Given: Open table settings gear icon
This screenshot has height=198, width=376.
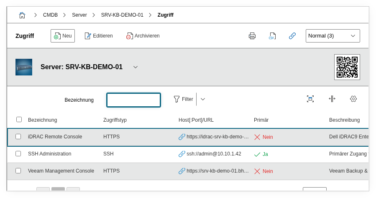Looking at the screenshot, I should pyautogui.click(x=353, y=99).
